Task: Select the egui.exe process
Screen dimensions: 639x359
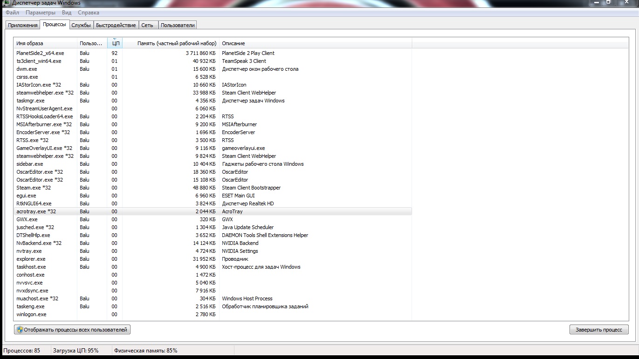Action: click(x=213, y=196)
